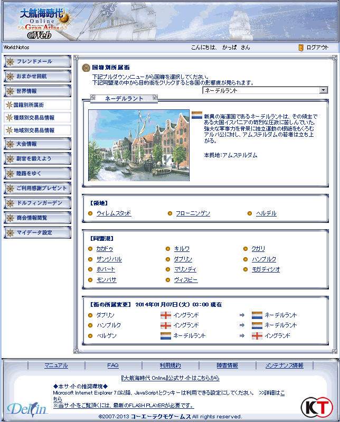Screen dimensions: 340x422
Task: Open the FAQ footer link
Action: pyautogui.click(x=113, y=365)
